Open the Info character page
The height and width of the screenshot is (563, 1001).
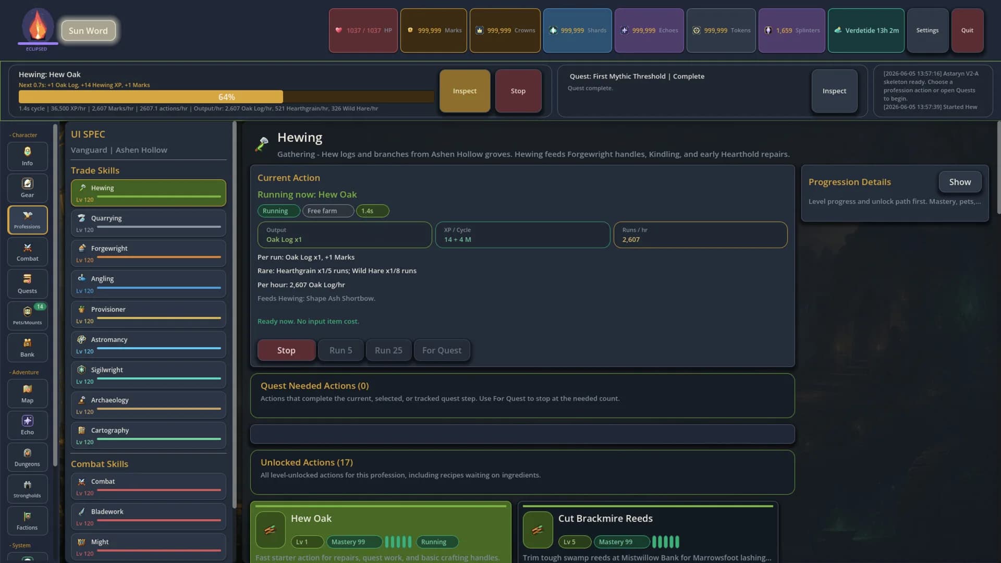tap(27, 156)
